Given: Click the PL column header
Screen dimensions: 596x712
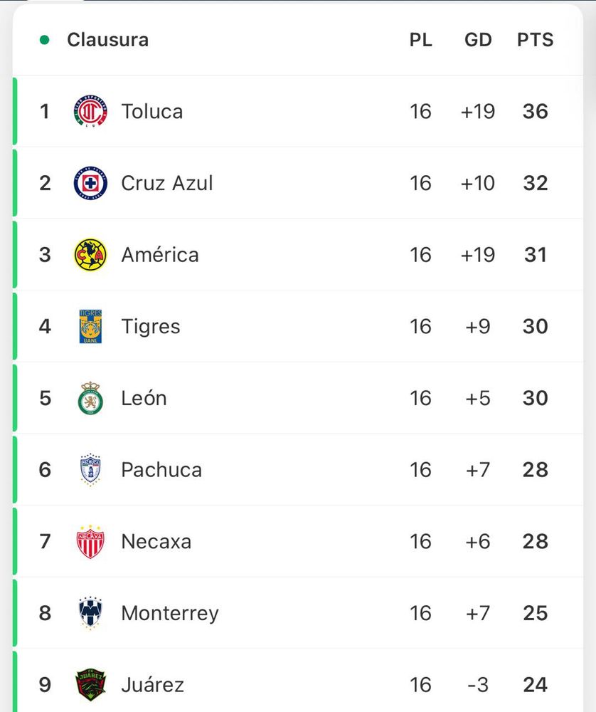Looking at the screenshot, I should (x=420, y=40).
